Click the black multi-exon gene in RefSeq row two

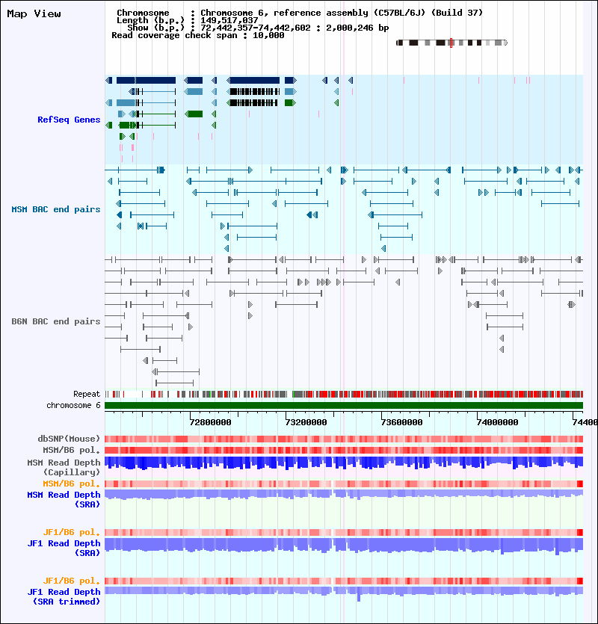coord(253,91)
